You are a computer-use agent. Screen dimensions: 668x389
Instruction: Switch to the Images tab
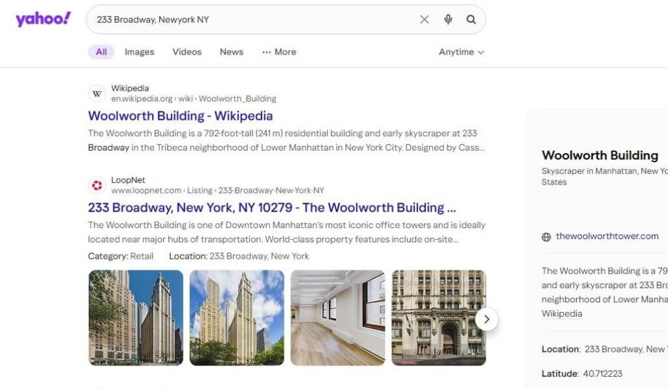[x=140, y=52]
